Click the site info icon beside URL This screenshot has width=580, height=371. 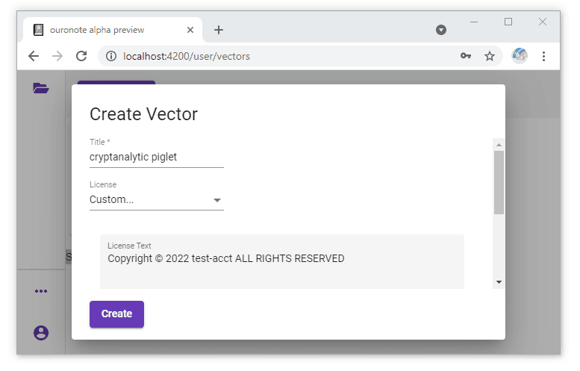[111, 56]
